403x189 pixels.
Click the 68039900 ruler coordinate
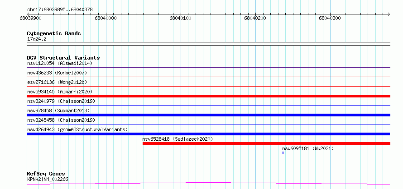point(31,18)
